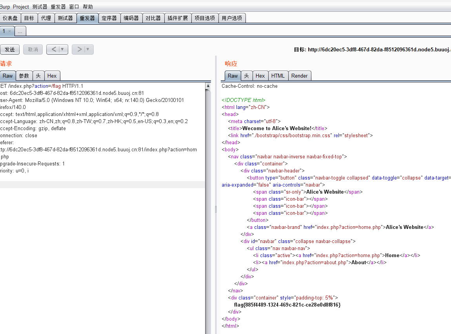
Task: Click the 发送 button to send request
Action: click(x=10, y=49)
